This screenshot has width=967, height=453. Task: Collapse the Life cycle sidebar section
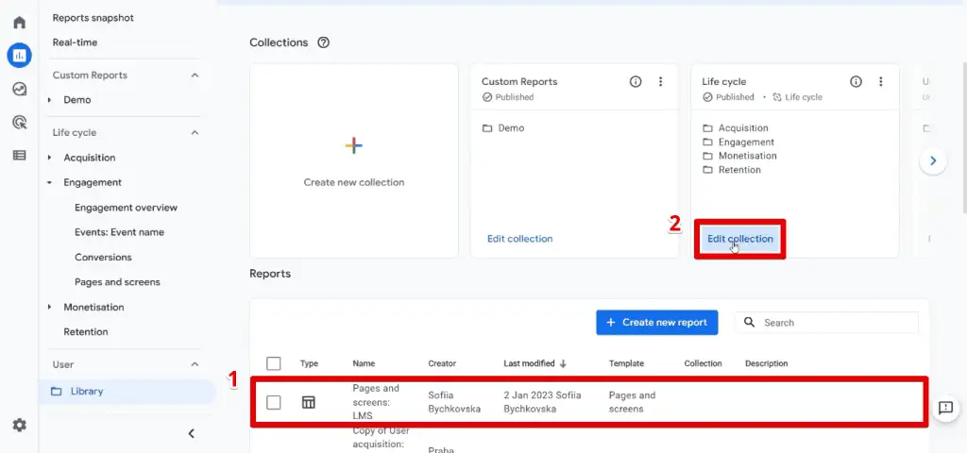pyautogui.click(x=195, y=132)
